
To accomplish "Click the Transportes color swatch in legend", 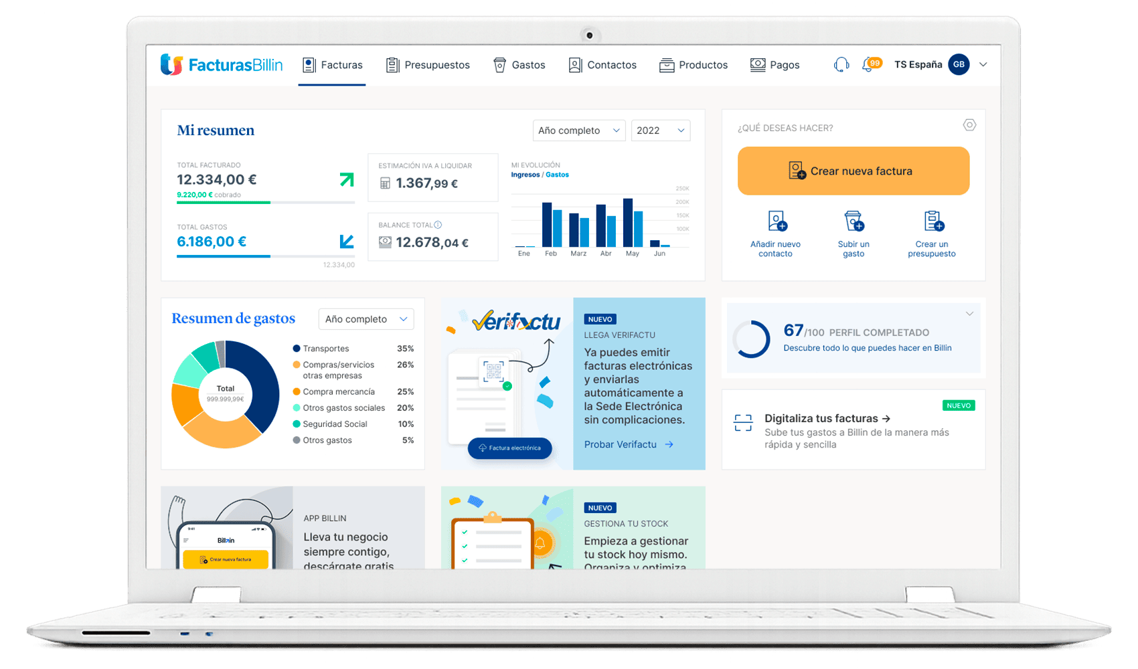I will click(297, 349).
